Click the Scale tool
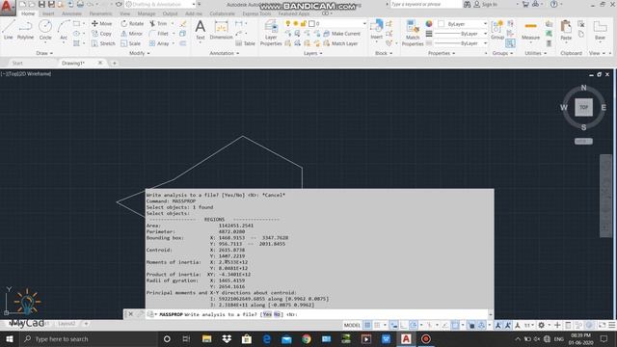The image size is (617, 347). click(x=131, y=43)
